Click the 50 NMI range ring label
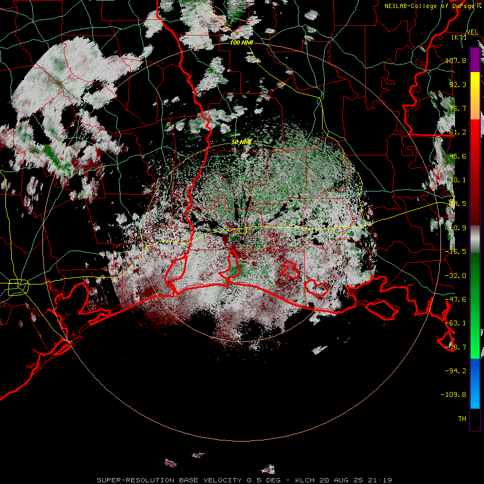 point(241,142)
